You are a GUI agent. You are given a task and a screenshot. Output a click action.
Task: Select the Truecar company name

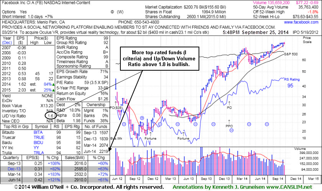(9, 138)
